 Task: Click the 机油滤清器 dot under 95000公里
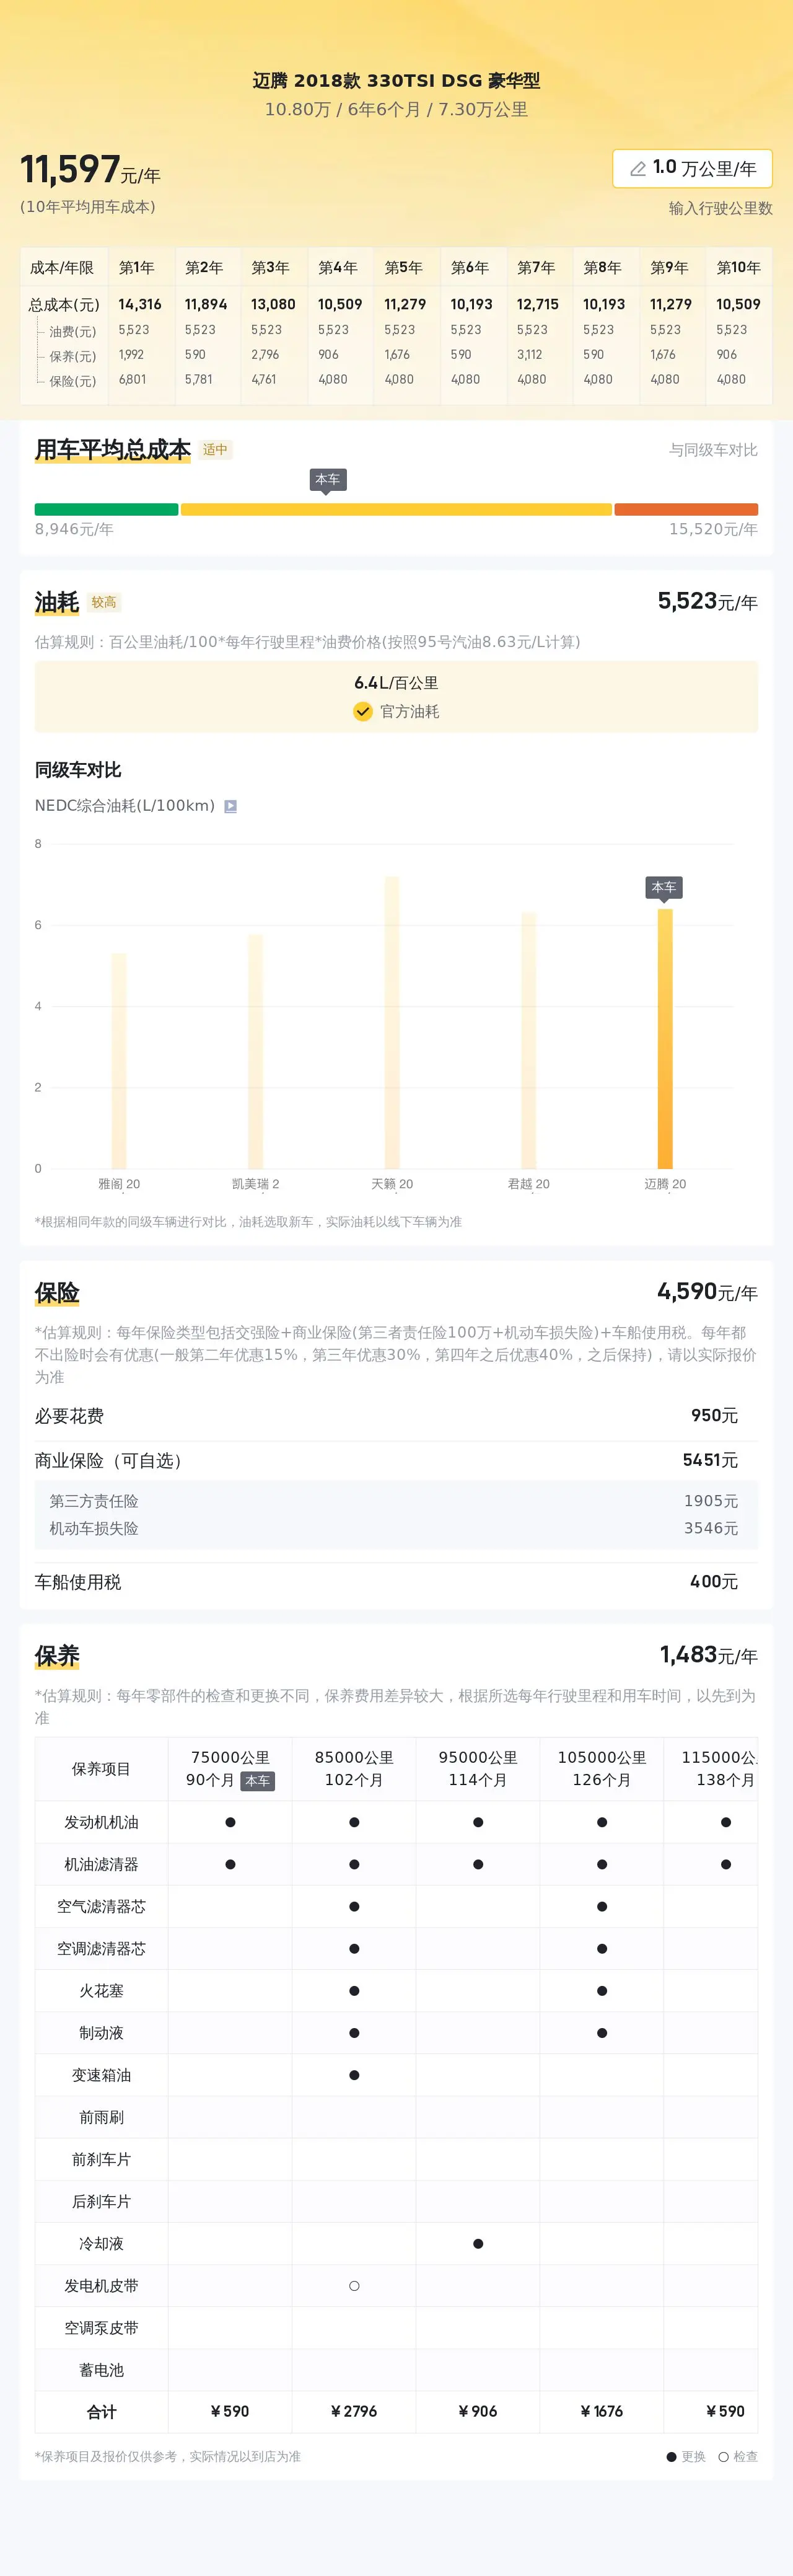point(478,1864)
